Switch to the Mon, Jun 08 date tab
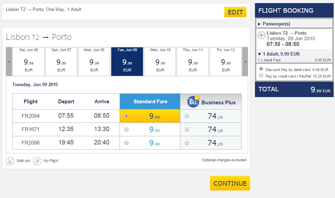 click(94, 61)
